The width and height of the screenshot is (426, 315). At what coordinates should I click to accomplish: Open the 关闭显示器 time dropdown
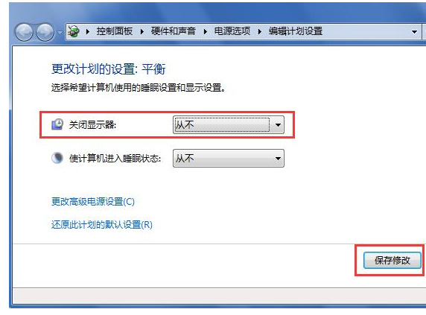(229, 125)
